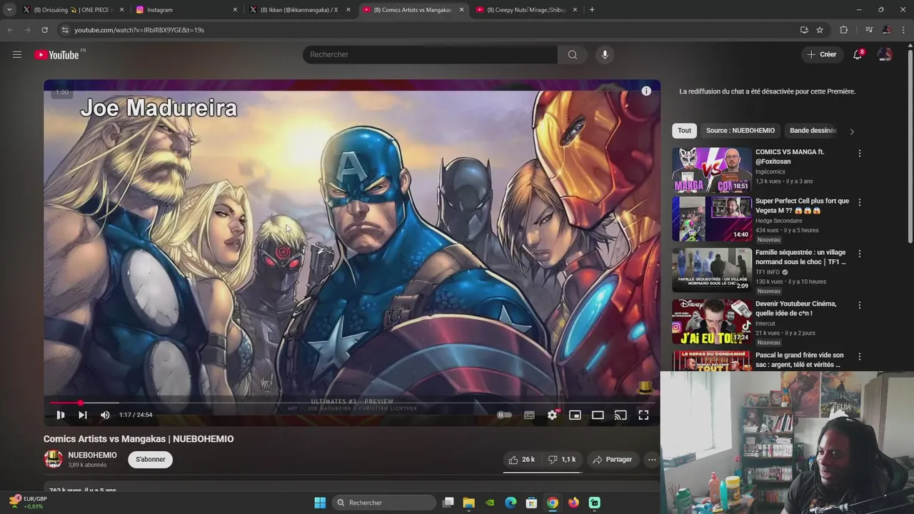Open the Famille séquestrée video title
The width and height of the screenshot is (914, 514).
coord(800,257)
